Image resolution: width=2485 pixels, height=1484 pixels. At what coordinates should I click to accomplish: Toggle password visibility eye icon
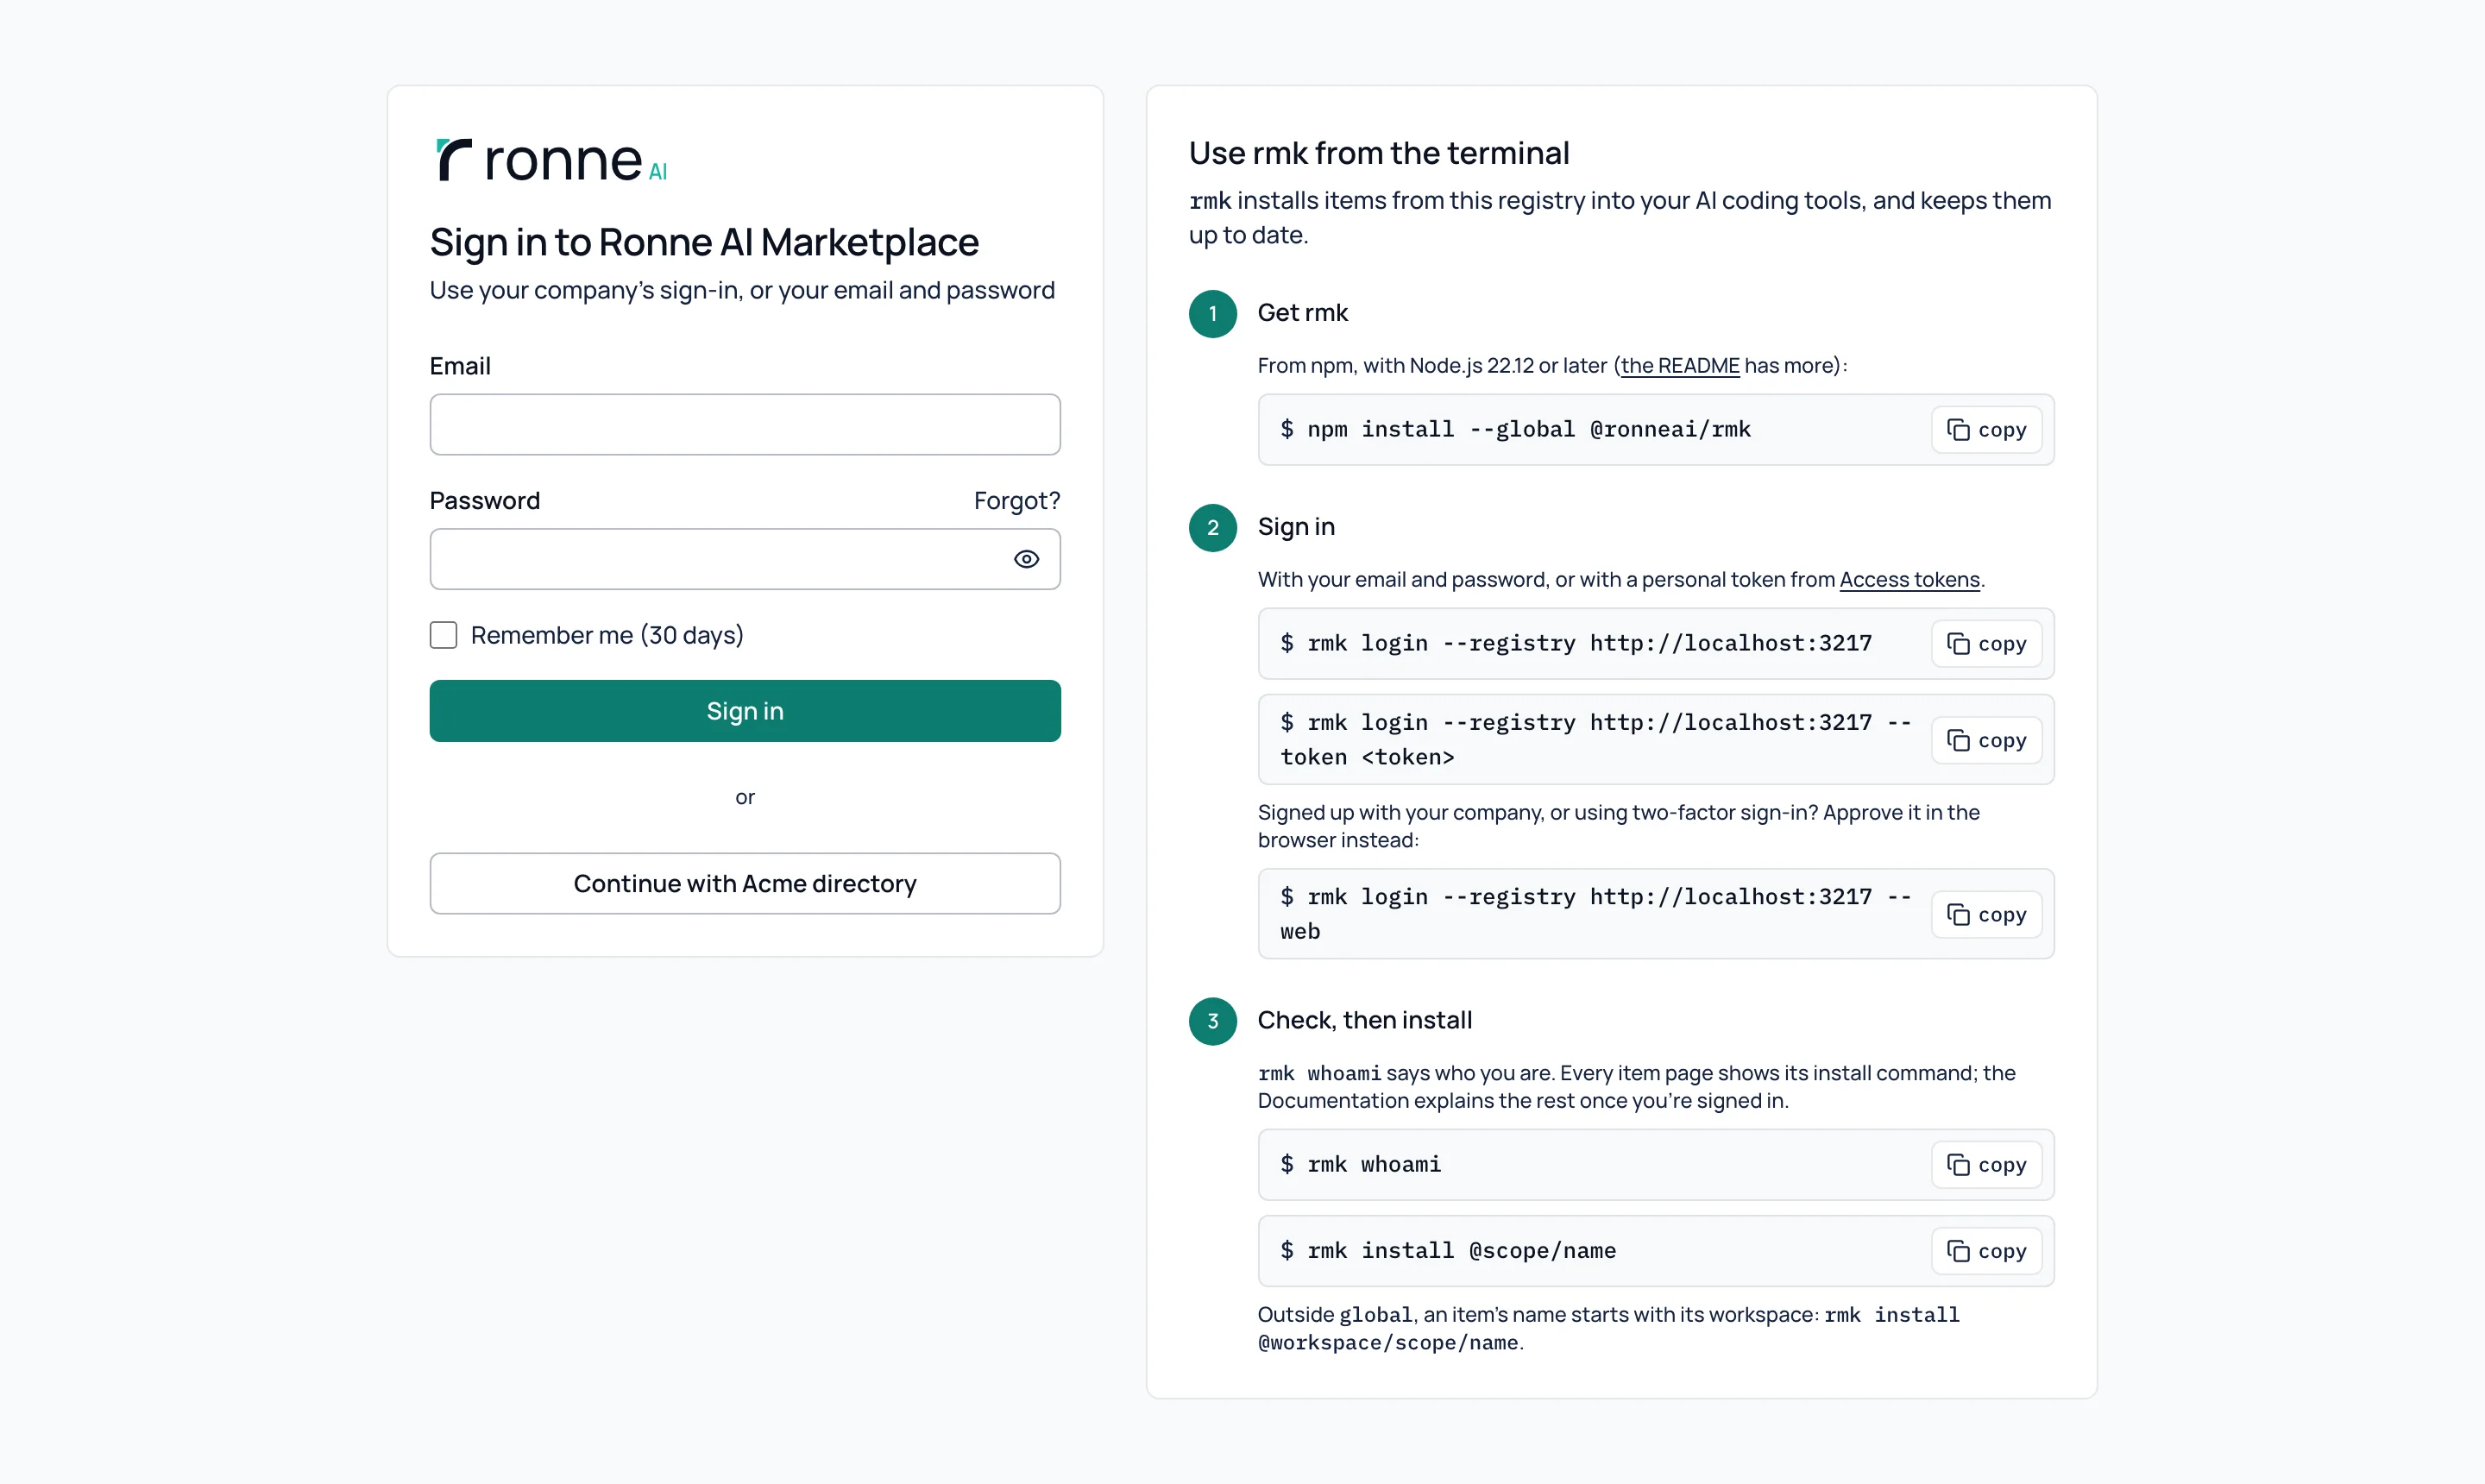[1026, 559]
